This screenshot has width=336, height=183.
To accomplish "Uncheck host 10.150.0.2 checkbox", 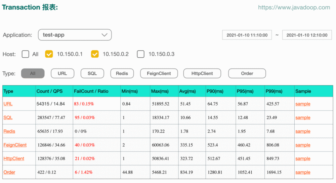I will point(95,54).
